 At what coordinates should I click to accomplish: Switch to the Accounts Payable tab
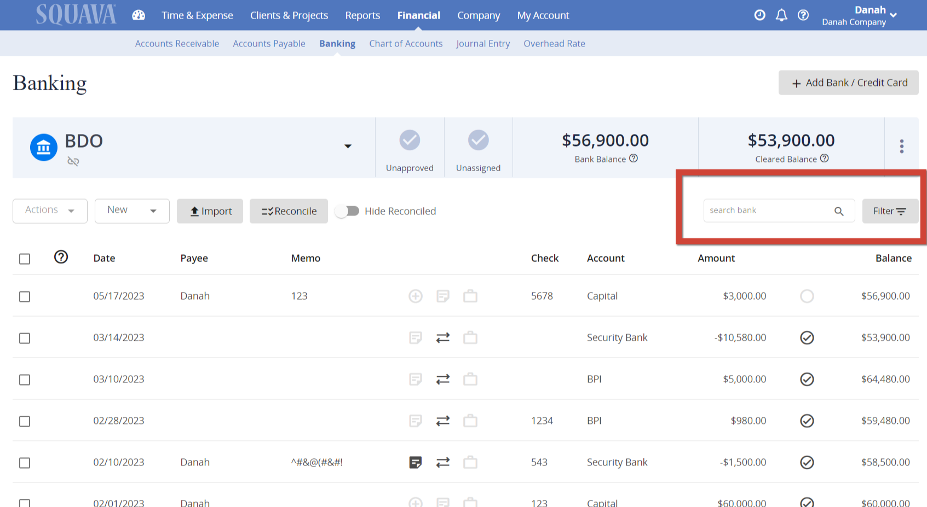pyautogui.click(x=269, y=43)
